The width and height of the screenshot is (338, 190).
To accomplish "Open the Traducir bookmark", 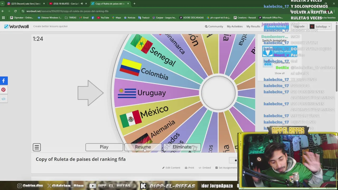I will point(144,18).
